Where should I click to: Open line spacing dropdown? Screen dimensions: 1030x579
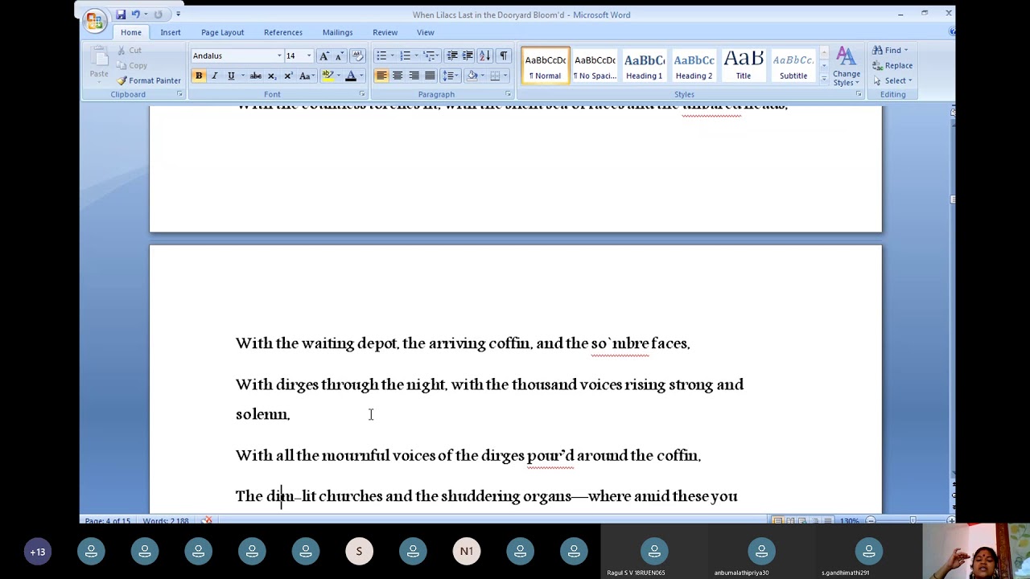450,76
